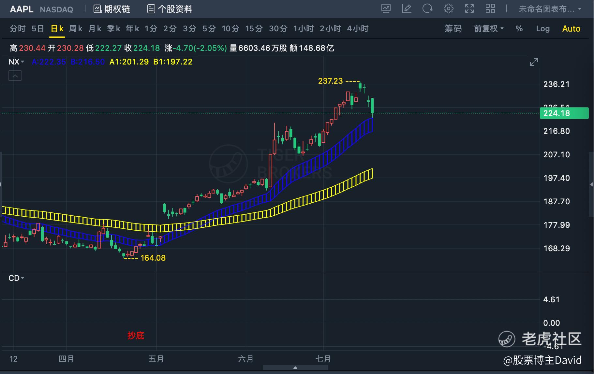Viewport: 594px width, 374px height.
Task: Choose the 5分 interval
Action: coord(209,29)
